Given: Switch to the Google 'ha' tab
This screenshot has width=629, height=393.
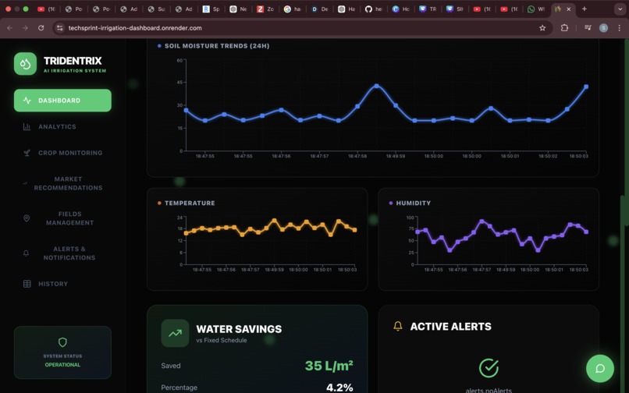Looking at the screenshot, I should click(292, 9).
